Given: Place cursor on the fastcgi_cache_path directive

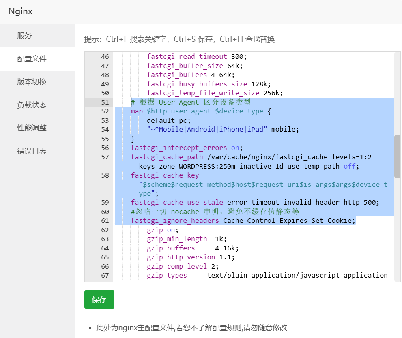Looking at the screenshot, I should [167, 157].
